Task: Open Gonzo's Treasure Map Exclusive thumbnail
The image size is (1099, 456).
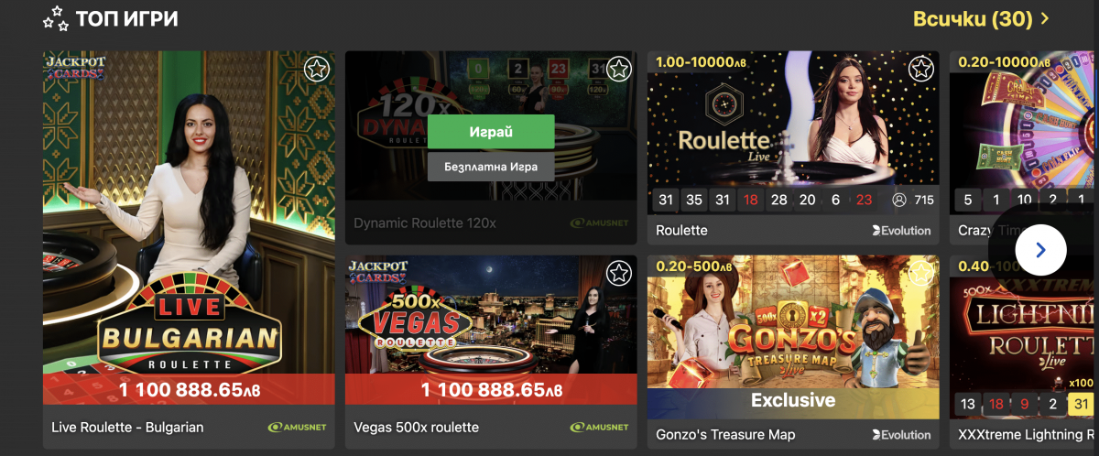Action: click(793, 337)
